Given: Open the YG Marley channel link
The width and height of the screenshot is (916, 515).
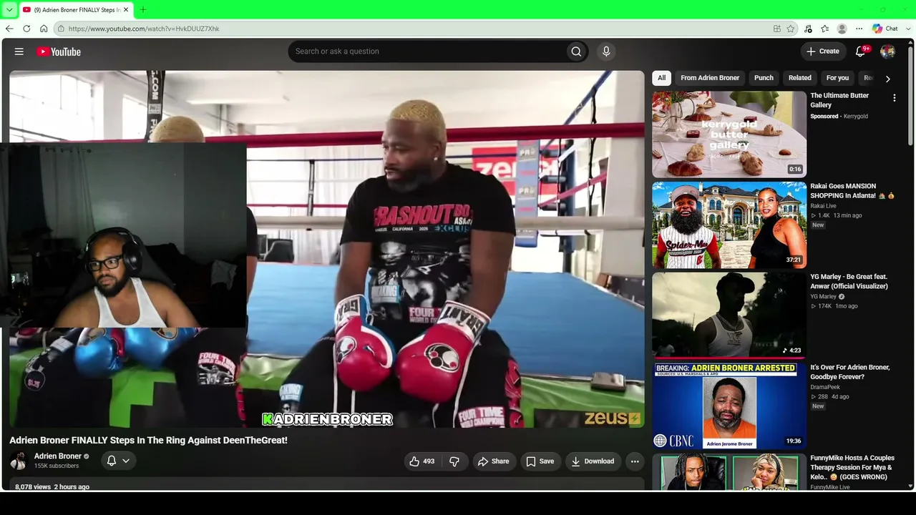Looking at the screenshot, I should pyautogui.click(x=824, y=296).
